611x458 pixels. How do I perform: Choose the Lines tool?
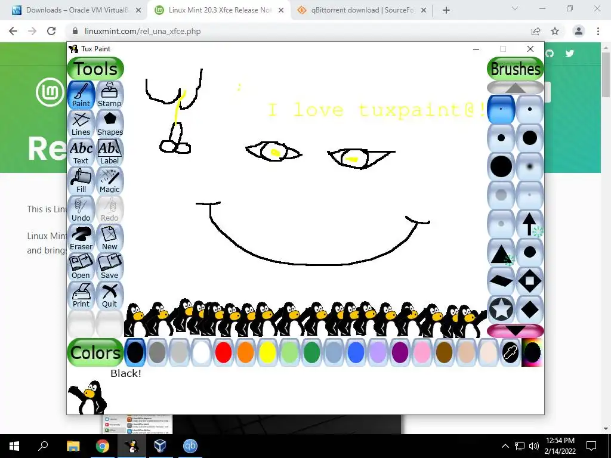[x=81, y=123]
